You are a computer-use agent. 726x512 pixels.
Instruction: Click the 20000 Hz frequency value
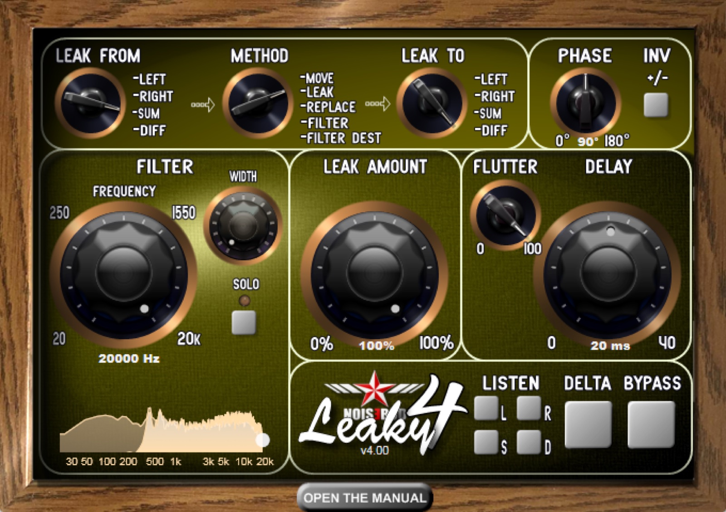coord(129,359)
